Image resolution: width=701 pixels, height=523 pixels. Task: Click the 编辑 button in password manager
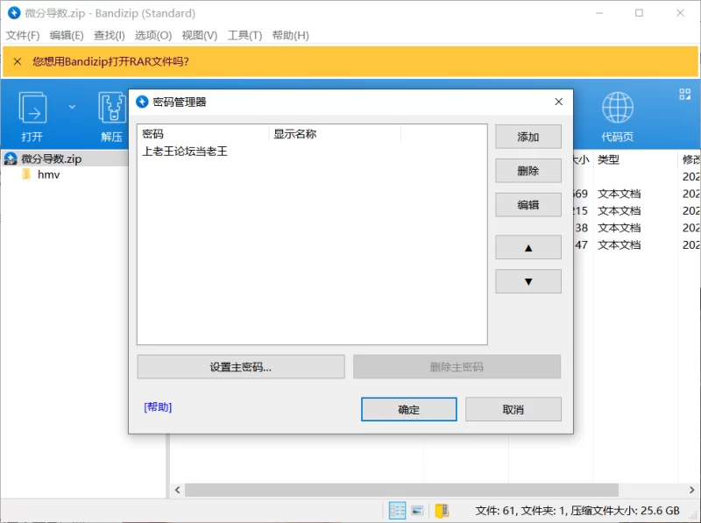click(x=528, y=205)
